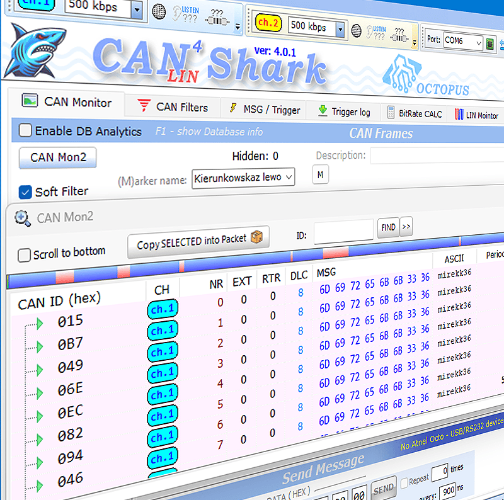Screen dimensions: 504x500
Task: Click the DLC column header
Action: pos(299,276)
